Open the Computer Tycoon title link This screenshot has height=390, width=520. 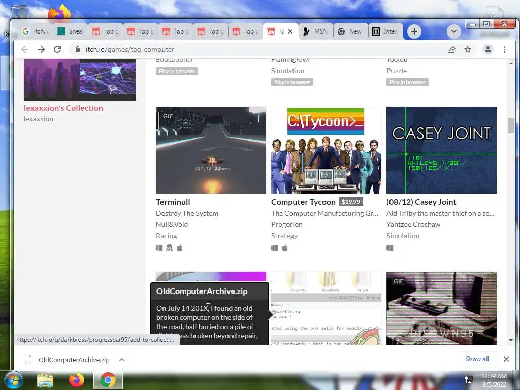(x=303, y=202)
